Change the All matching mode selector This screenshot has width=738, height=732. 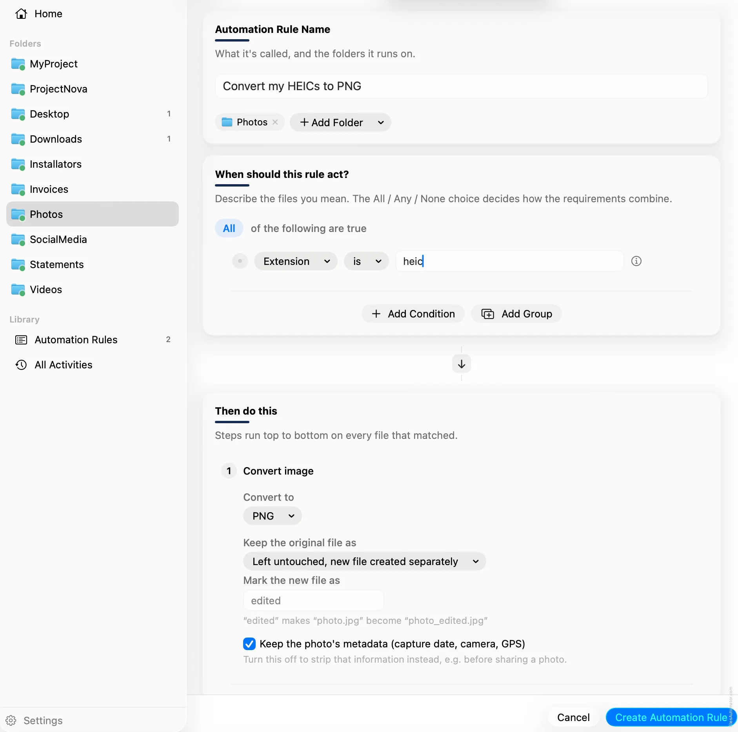[x=229, y=228]
